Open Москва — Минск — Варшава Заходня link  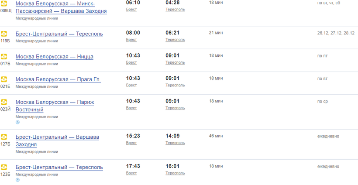pyautogui.click(x=61, y=7)
